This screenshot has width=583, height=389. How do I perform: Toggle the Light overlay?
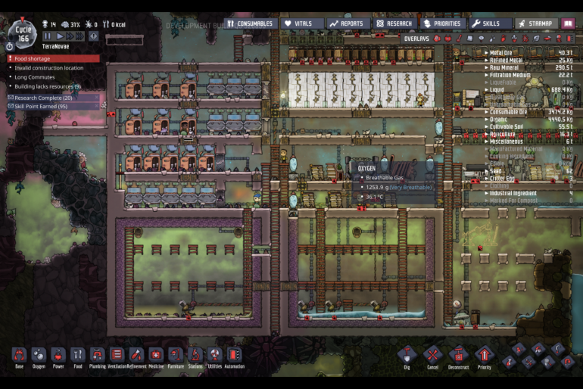pos(481,39)
